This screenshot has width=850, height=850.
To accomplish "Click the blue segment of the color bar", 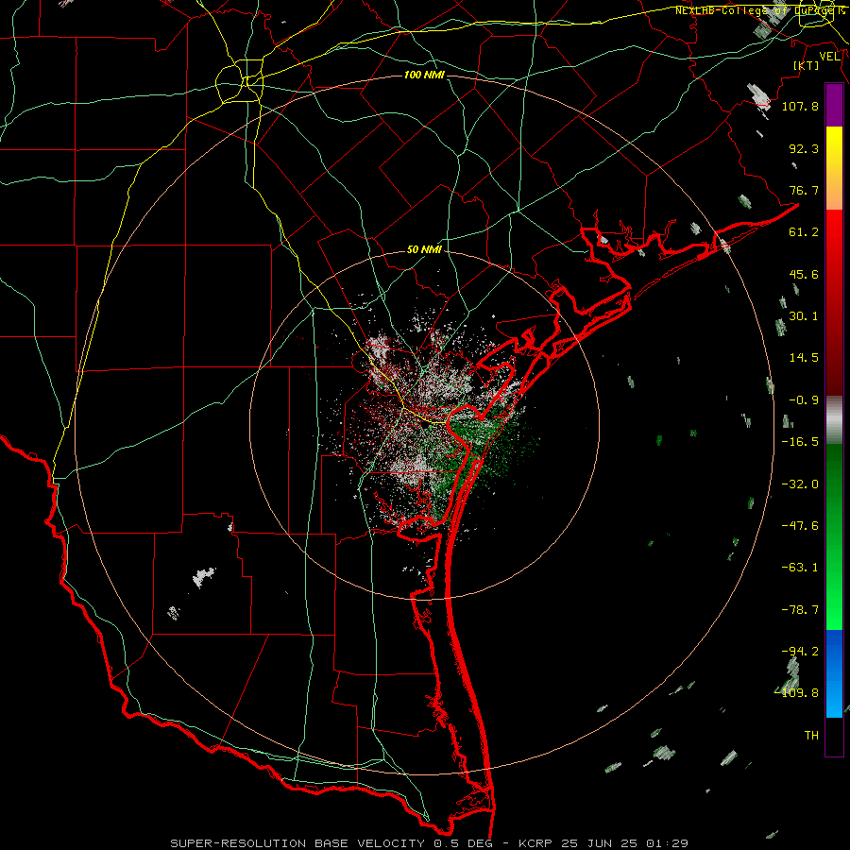I will pos(834,673).
